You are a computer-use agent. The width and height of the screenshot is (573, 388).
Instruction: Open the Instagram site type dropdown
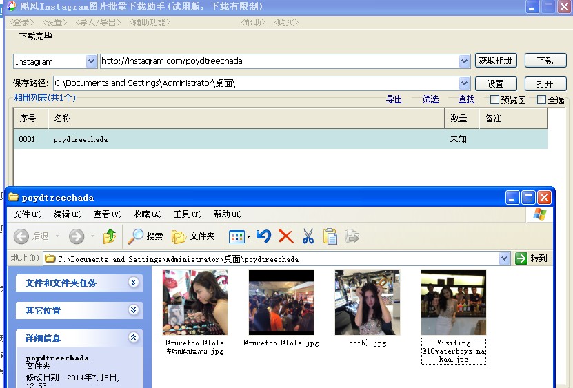tap(91, 61)
